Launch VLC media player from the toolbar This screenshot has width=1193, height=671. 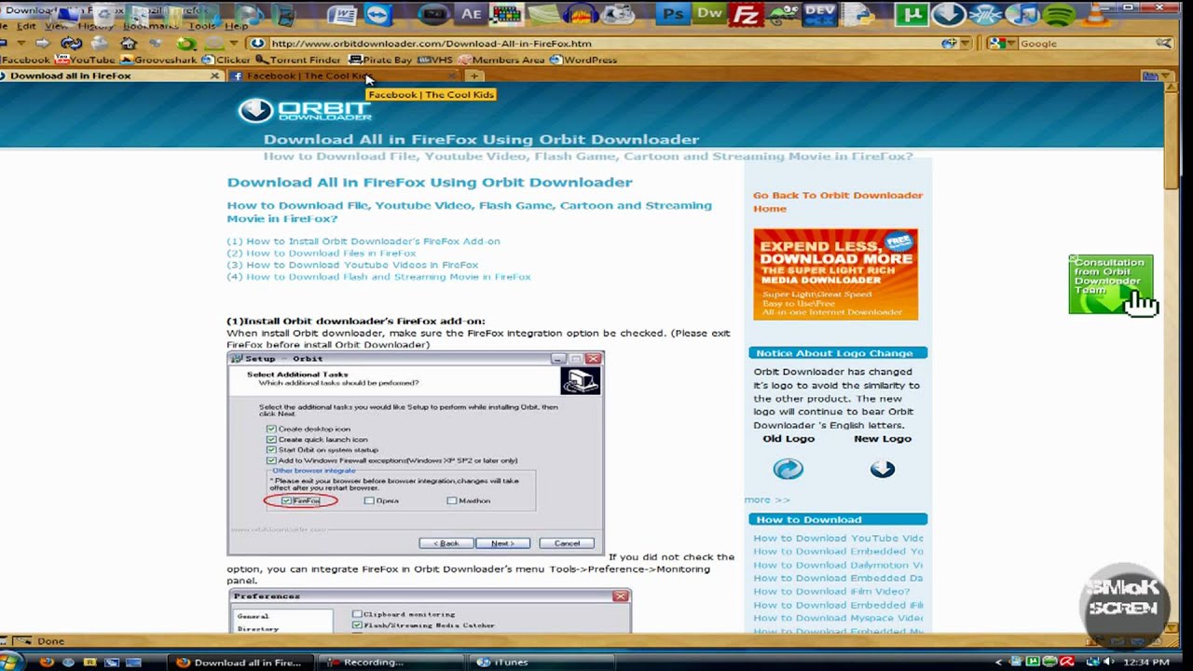click(x=1096, y=13)
